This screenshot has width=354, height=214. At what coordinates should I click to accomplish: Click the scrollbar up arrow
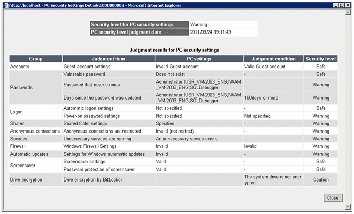[348, 12]
